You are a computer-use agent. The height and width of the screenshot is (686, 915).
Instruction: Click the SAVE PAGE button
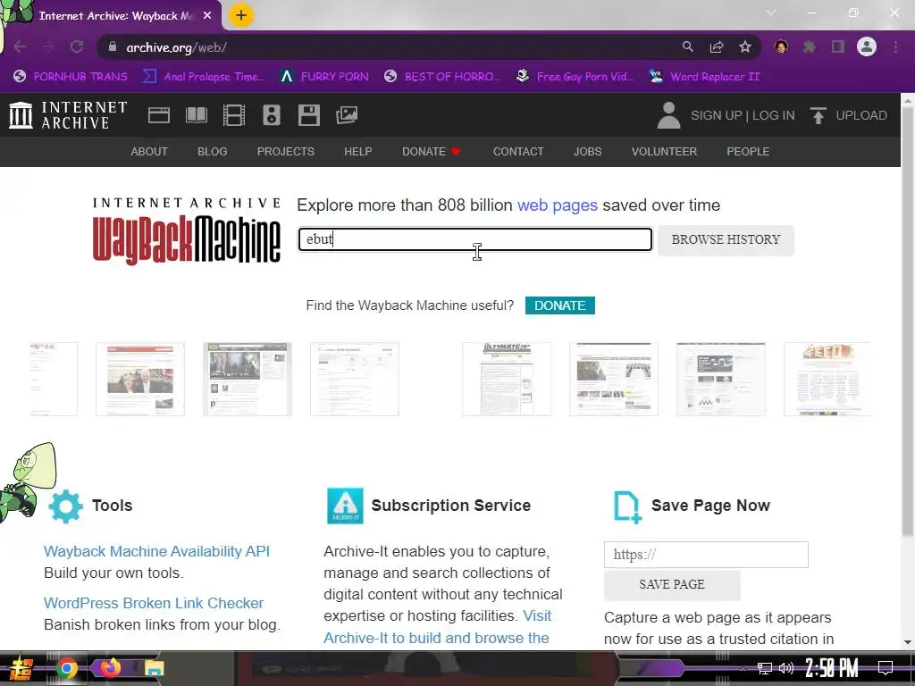(x=672, y=584)
